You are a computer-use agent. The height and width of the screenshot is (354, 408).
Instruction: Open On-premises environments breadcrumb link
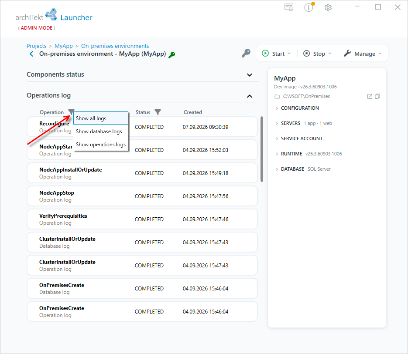(x=115, y=46)
